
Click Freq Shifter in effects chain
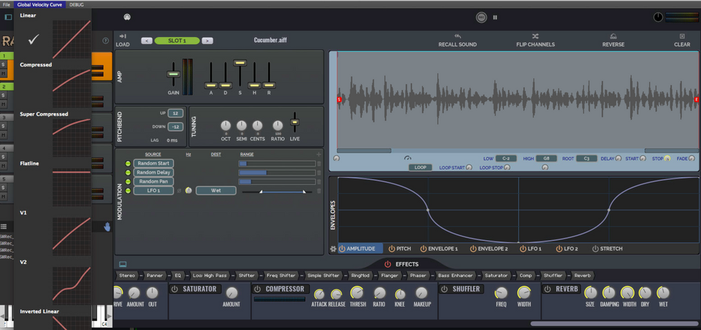coord(281,275)
